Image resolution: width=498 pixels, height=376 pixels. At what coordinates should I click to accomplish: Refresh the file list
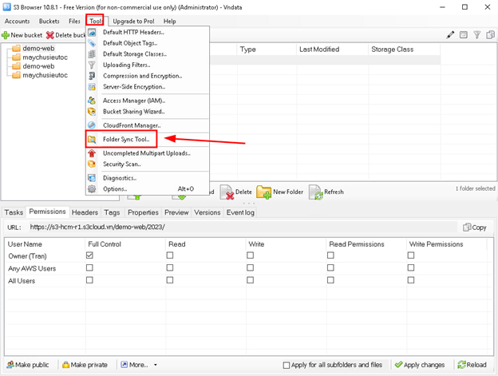[326, 192]
